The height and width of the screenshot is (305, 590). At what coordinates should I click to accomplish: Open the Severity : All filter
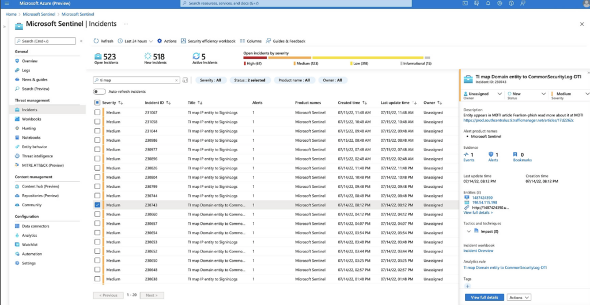(211, 80)
